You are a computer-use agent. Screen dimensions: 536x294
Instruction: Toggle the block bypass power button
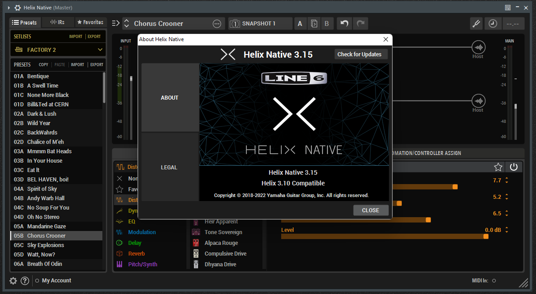click(514, 167)
